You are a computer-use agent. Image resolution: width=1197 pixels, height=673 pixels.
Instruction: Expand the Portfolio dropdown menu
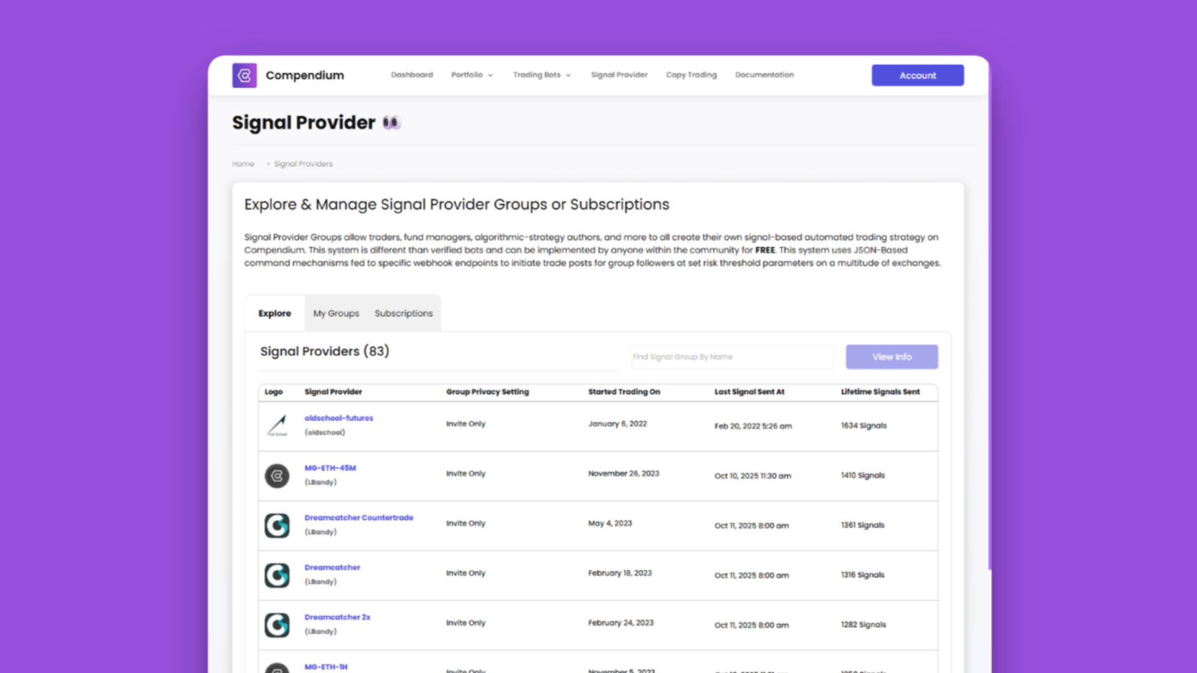tap(472, 75)
